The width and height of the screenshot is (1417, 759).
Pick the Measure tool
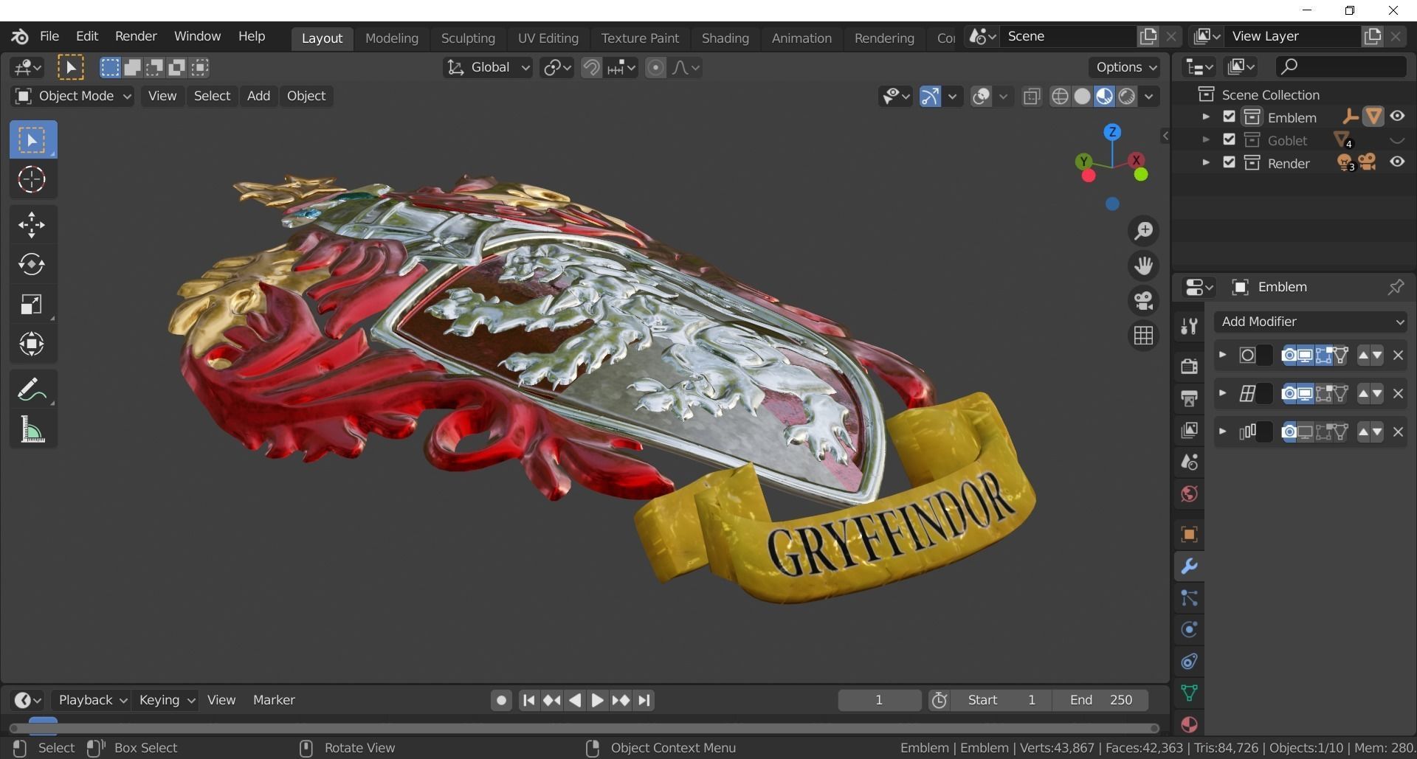coord(32,430)
